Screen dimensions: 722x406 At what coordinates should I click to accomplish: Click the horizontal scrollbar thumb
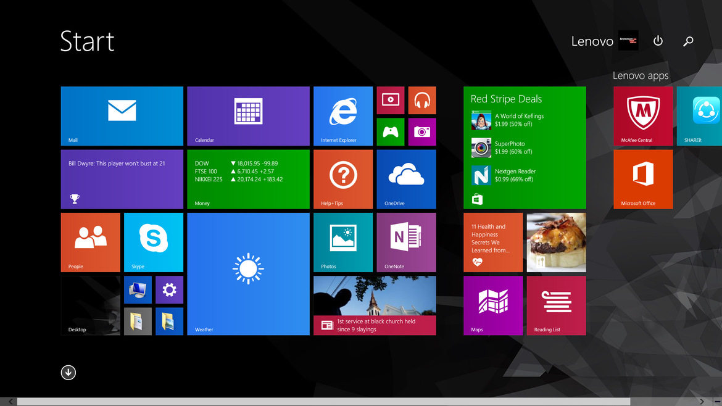(323, 402)
